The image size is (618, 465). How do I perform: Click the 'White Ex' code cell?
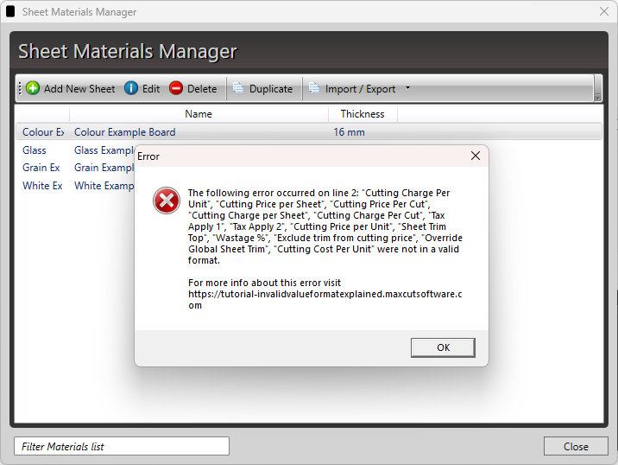42,186
